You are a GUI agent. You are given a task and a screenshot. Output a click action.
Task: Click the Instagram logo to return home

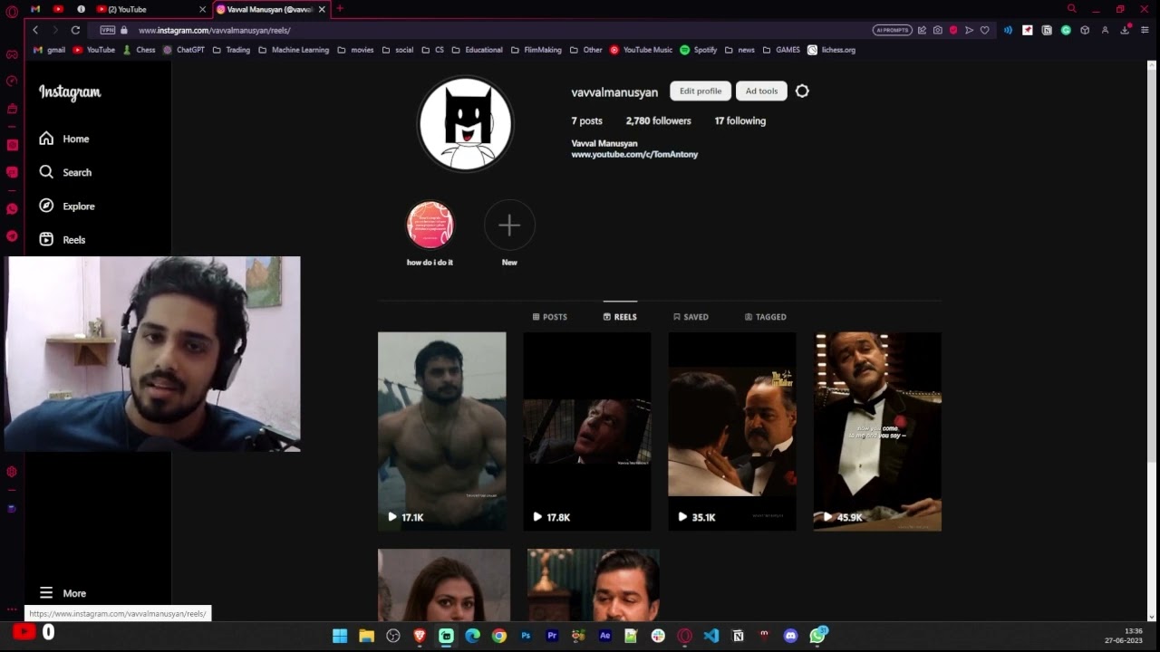(x=69, y=91)
